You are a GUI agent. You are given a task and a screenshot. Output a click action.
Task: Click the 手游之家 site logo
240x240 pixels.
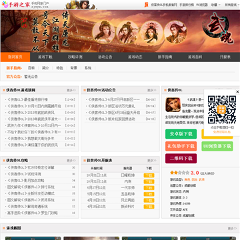(15, 5)
